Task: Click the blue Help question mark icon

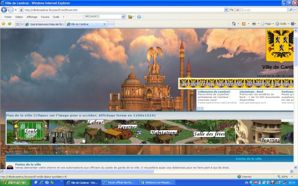Action: (x=292, y=24)
